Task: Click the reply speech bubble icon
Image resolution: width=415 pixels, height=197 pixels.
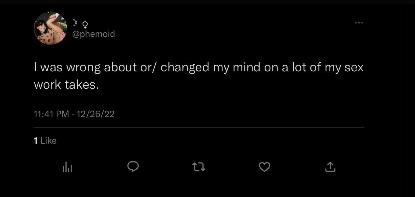Action: (133, 167)
